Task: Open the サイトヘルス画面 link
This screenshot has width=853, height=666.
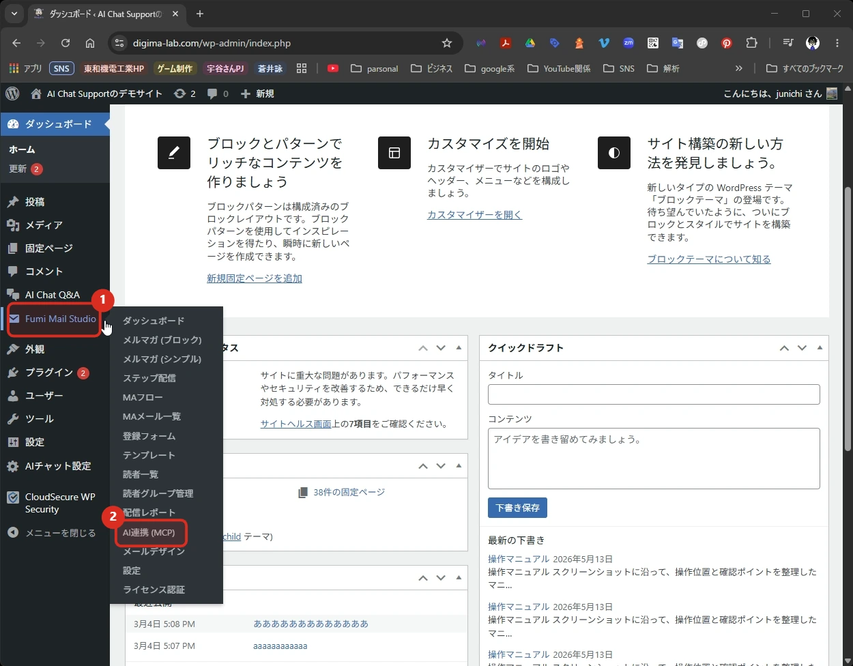Action: [295, 424]
